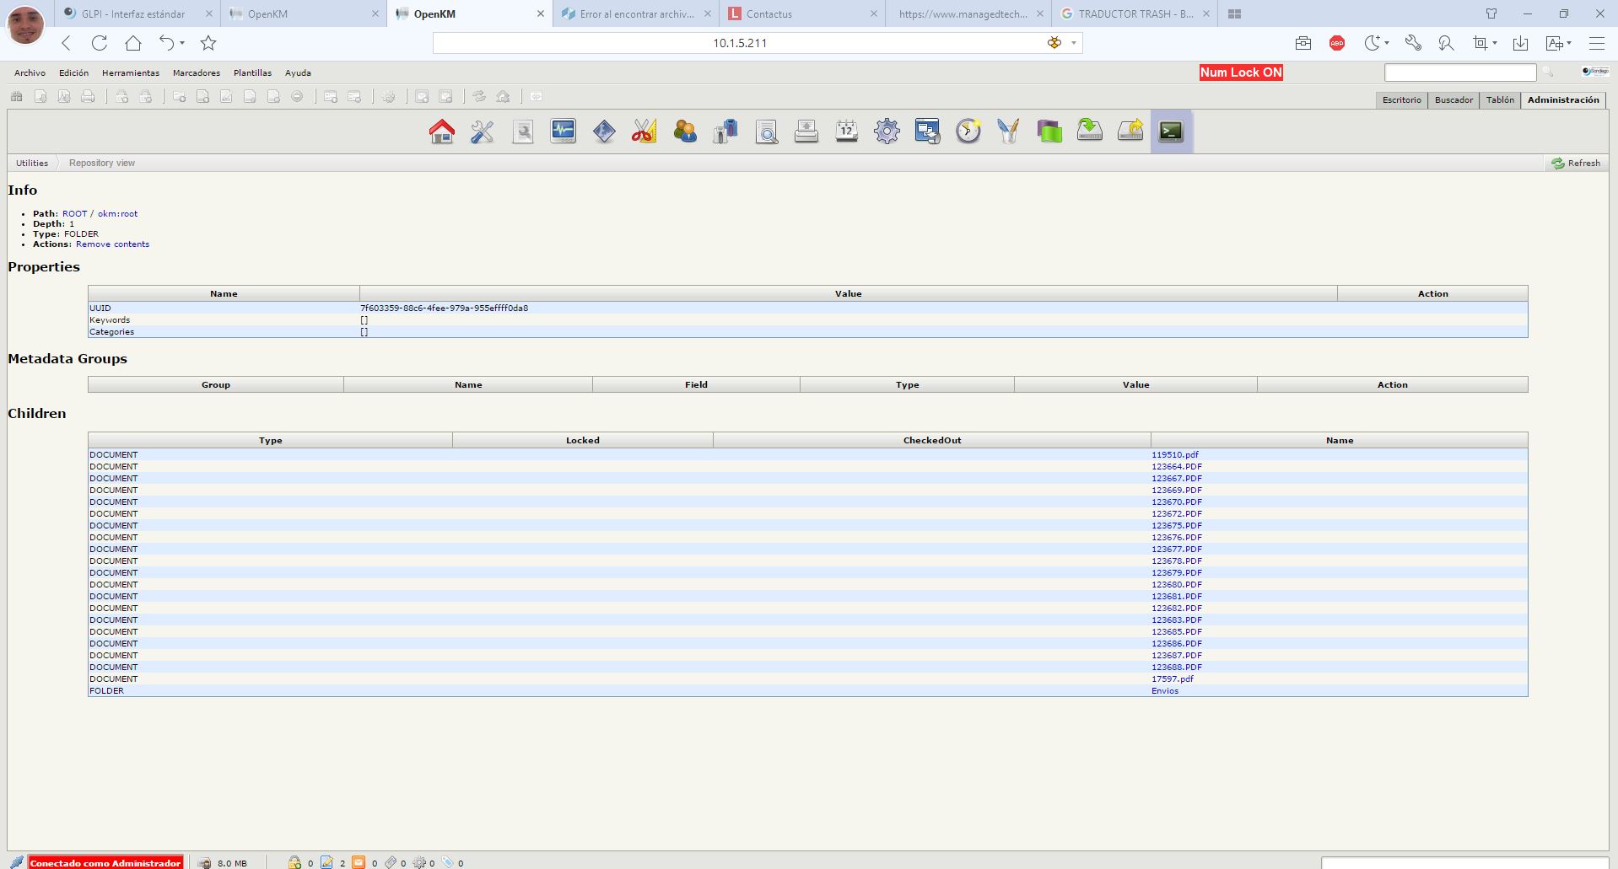
Task: Click the repository import green-arrow icon
Action: (1089, 131)
